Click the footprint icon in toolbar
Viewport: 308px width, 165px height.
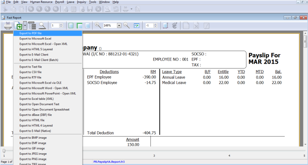tap(175, 26)
